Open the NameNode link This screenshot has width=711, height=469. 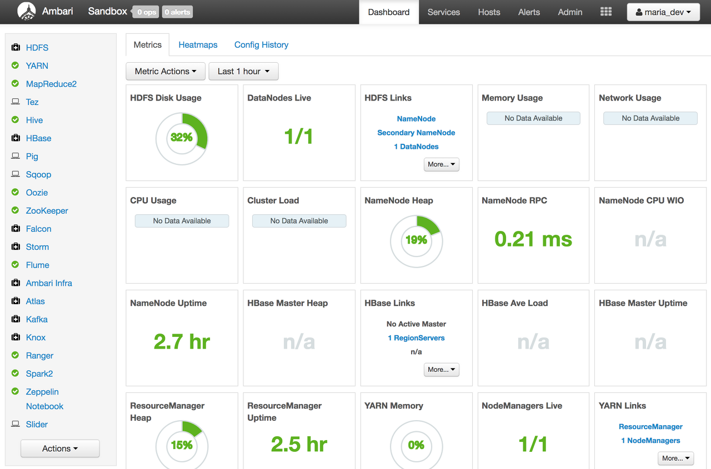[416, 119]
